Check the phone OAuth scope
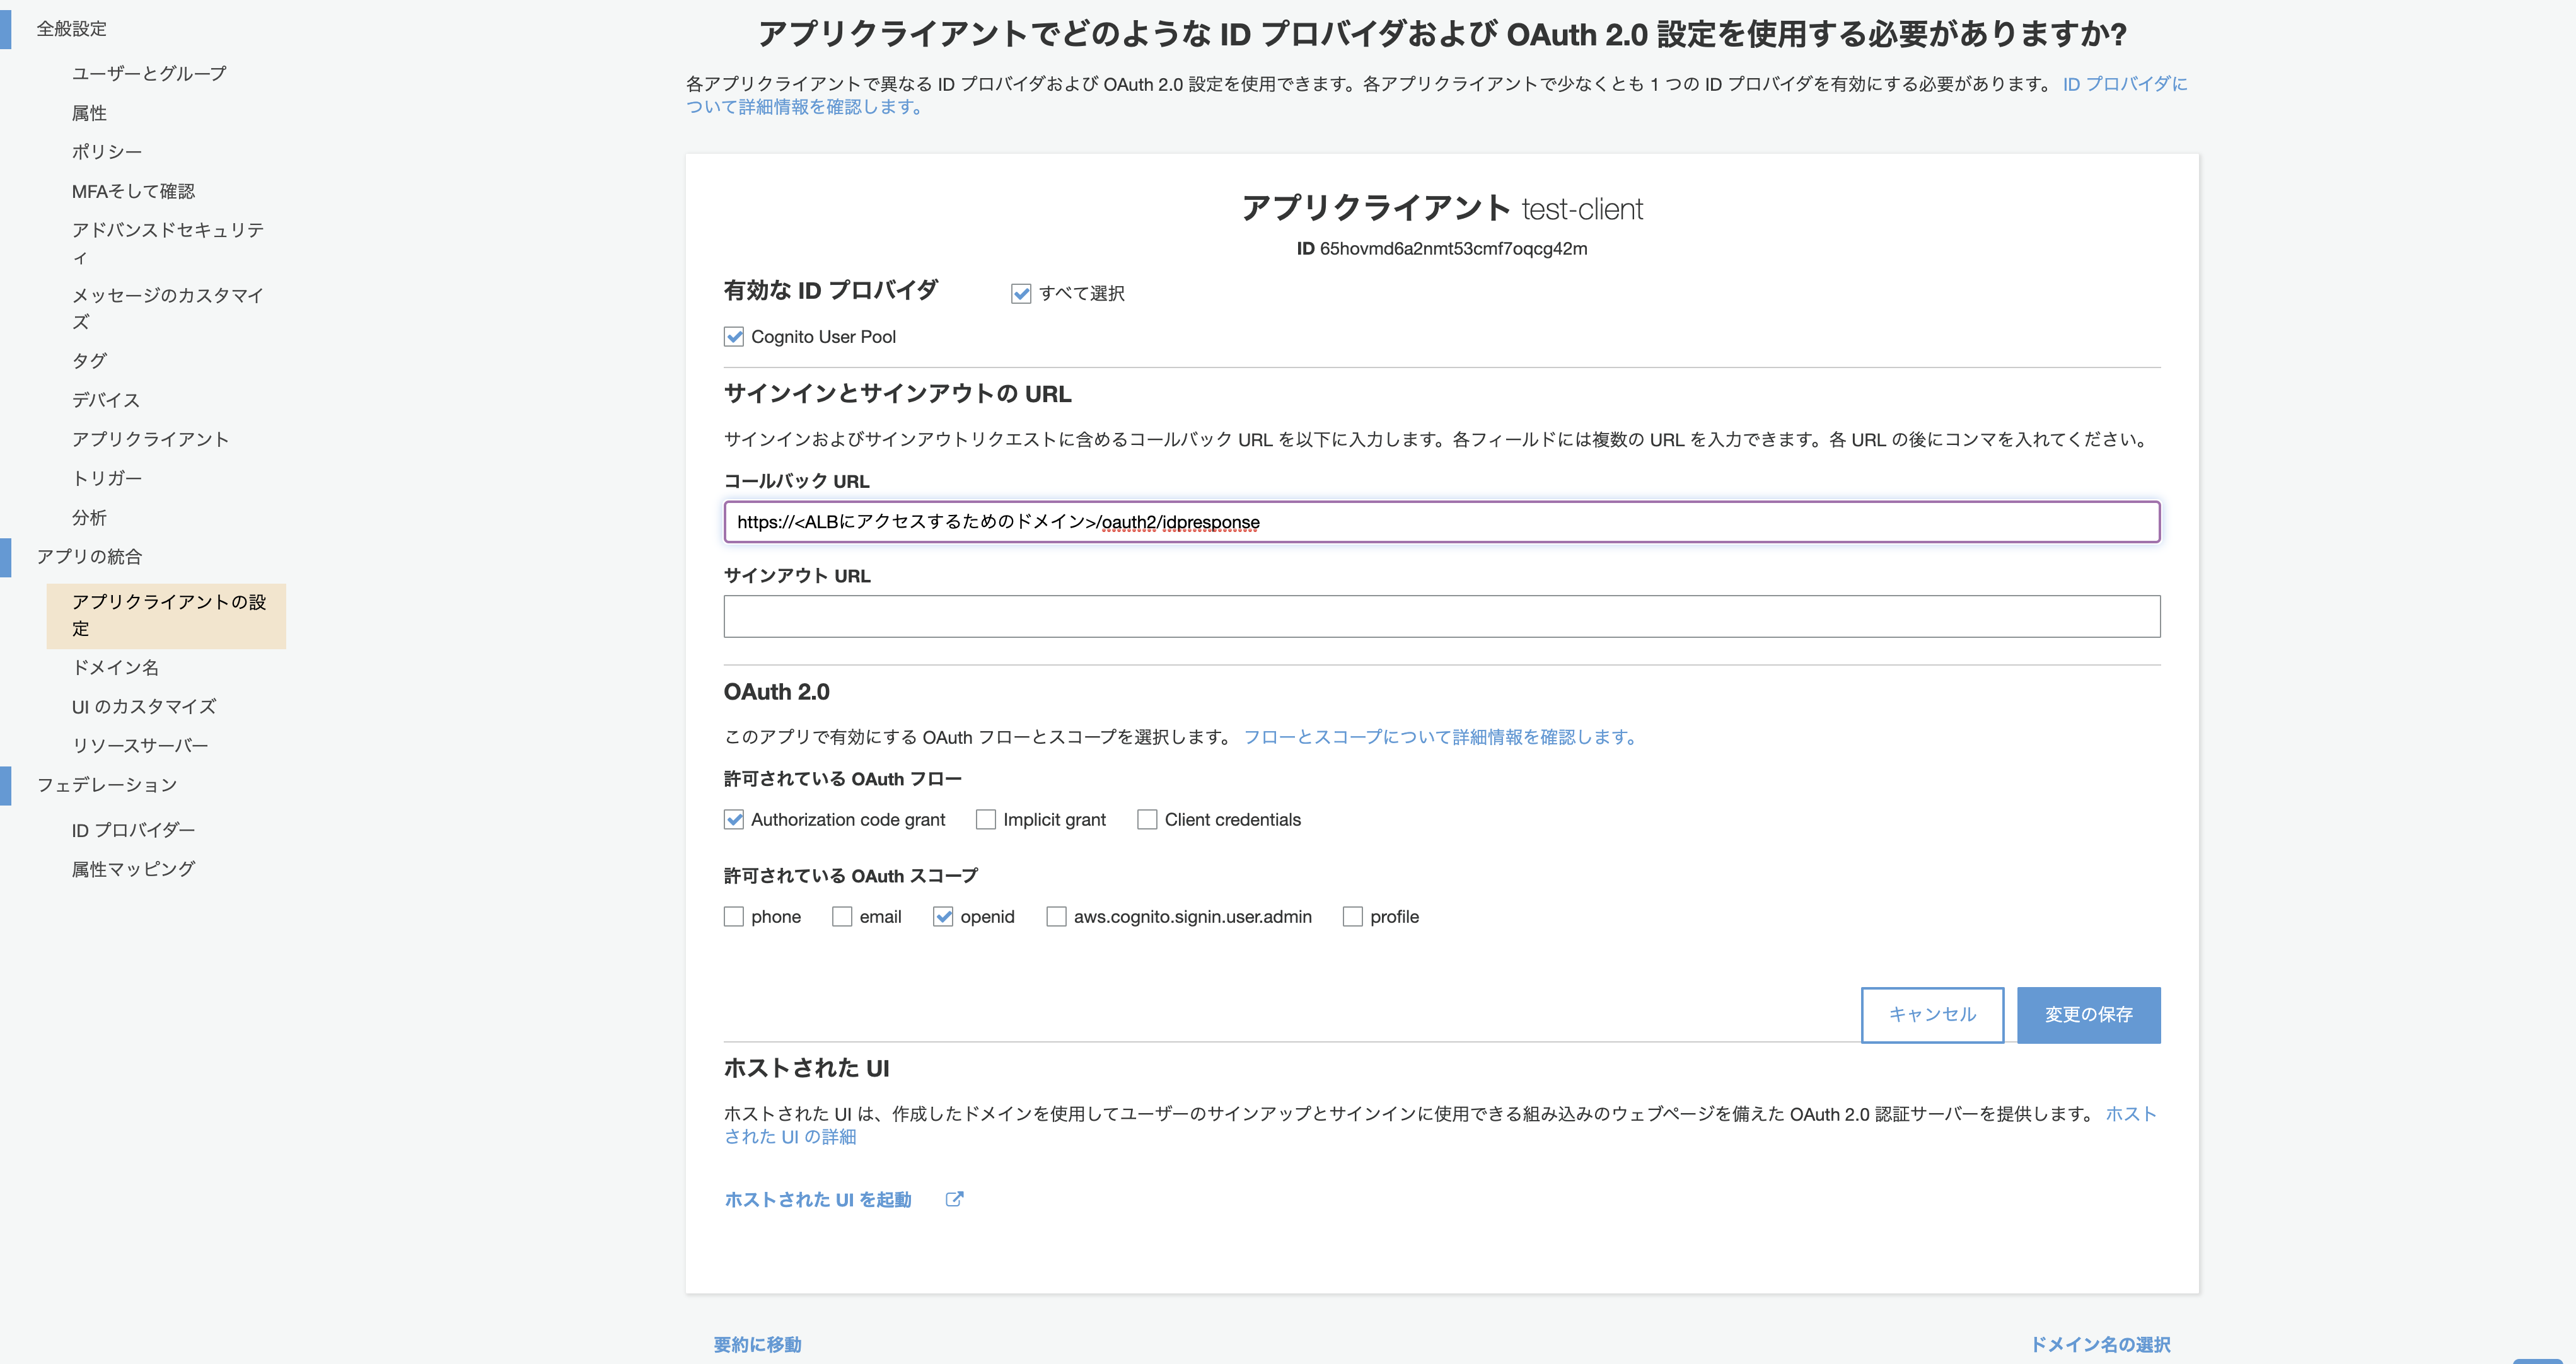Screen dimensions: 2576x1364 (x=733, y=916)
